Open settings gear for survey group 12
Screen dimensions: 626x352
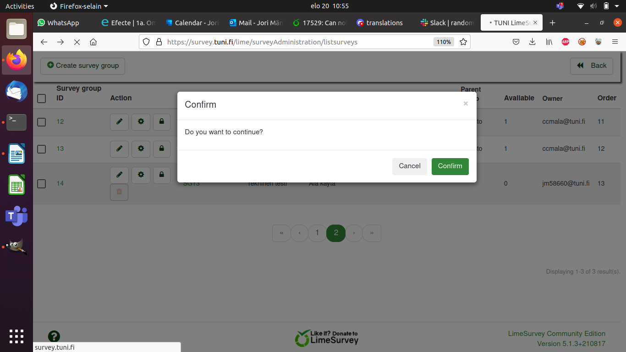[141, 122]
